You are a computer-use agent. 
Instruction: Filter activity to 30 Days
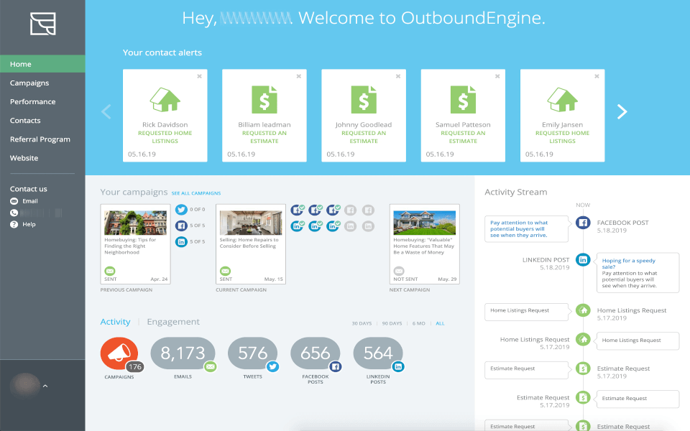(x=362, y=323)
